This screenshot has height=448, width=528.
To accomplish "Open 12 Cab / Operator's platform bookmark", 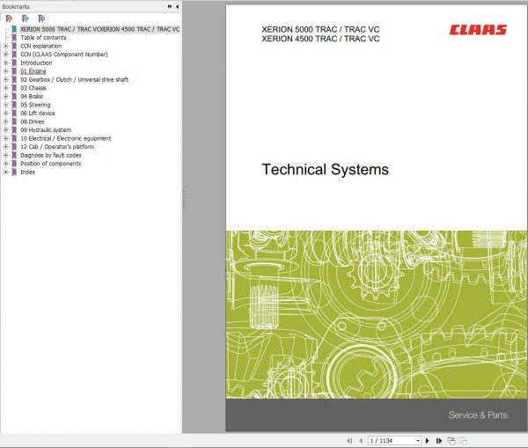I will click(57, 146).
